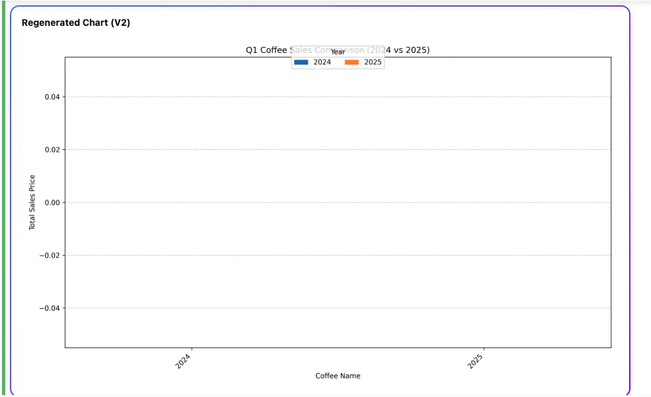Click the −0.02 y-axis tick label
This screenshot has width=651, height=397.
(x=50, y=255)
